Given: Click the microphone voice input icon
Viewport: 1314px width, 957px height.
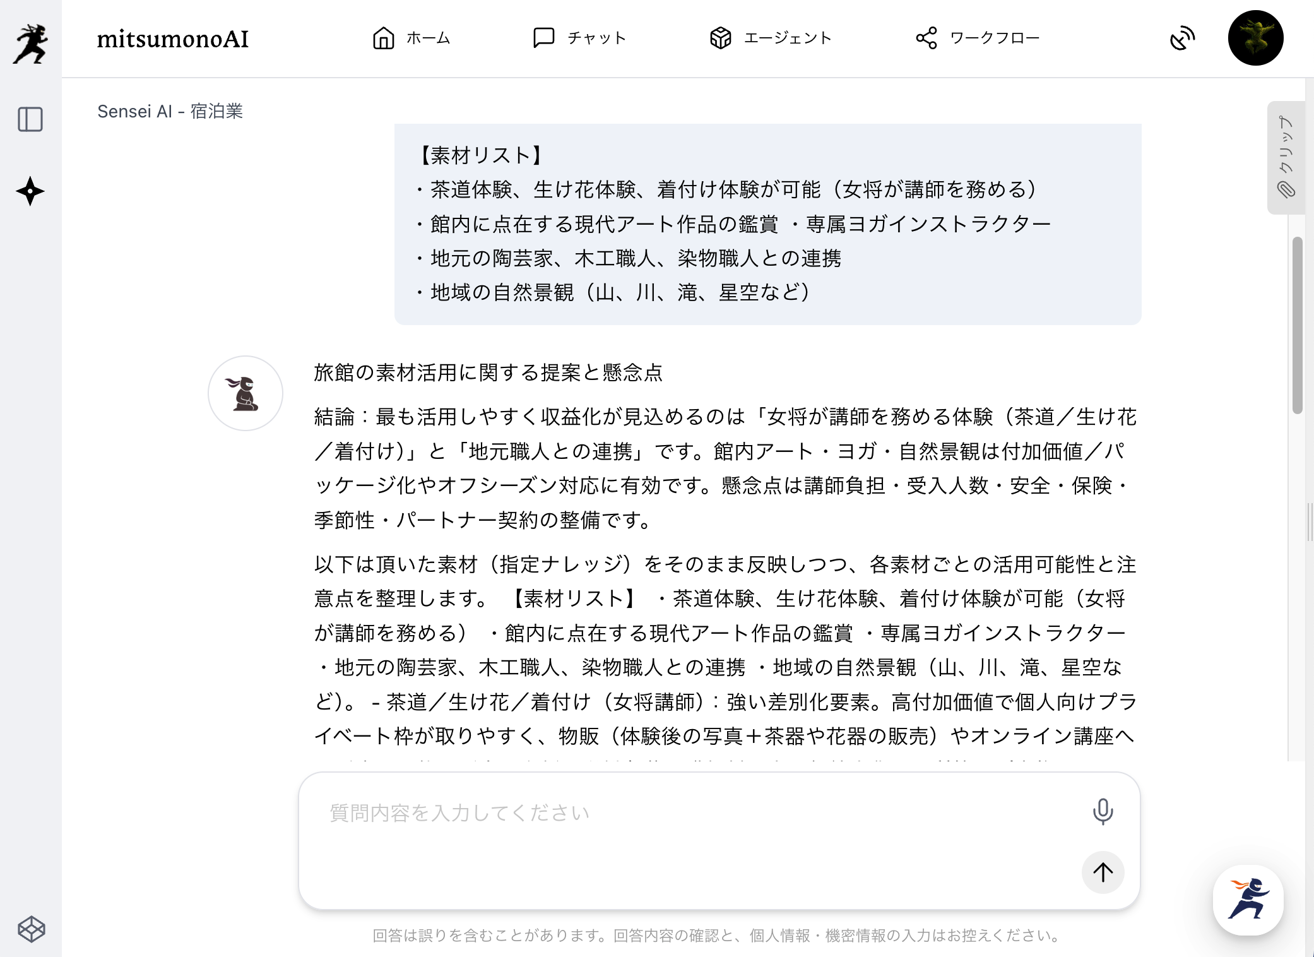Looking at the screenshot, I should point(1103,812).
